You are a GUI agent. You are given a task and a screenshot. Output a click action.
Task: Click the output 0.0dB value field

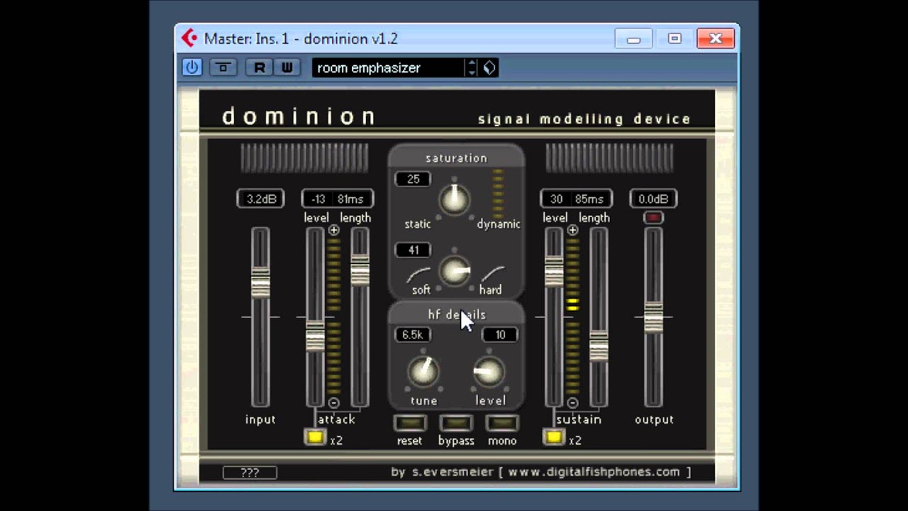point(653,199)
